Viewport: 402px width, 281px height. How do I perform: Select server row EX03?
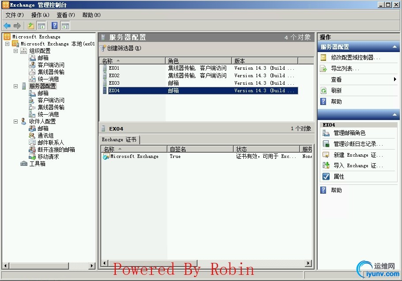pyautogui.click(x=200, y=83)
